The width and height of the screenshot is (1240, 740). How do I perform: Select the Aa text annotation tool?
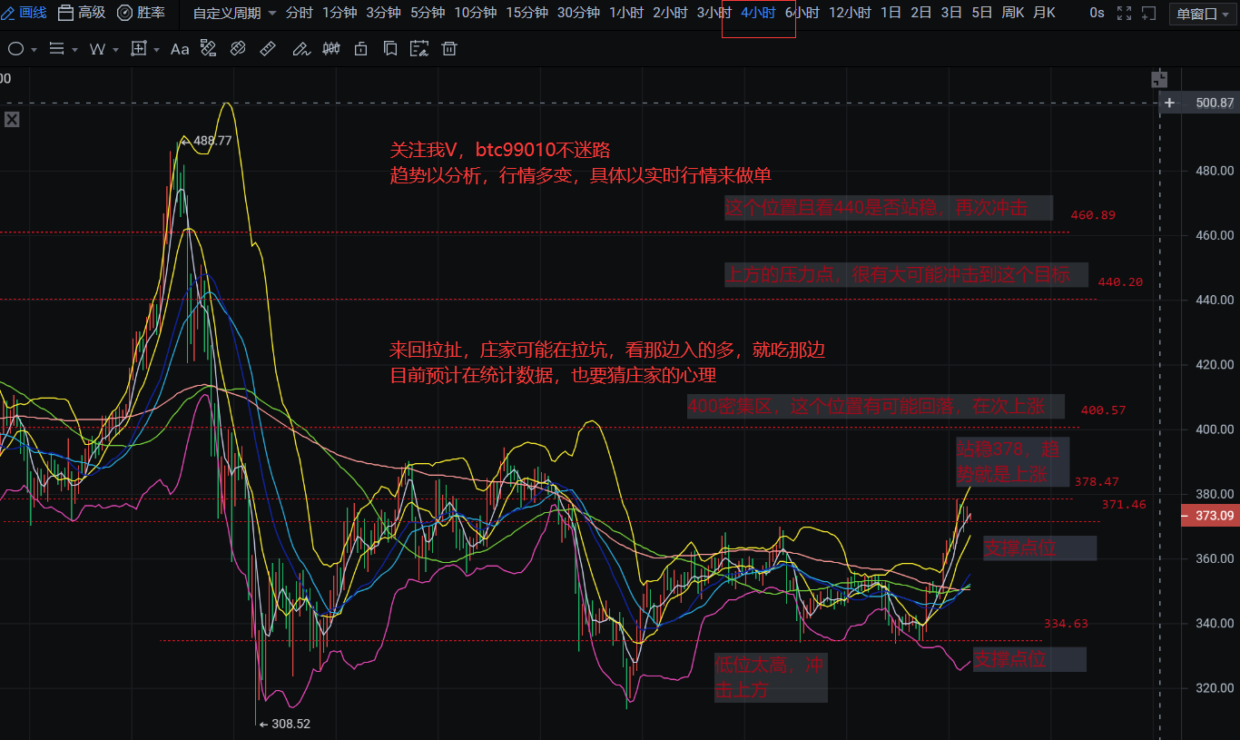pos(179,48)
